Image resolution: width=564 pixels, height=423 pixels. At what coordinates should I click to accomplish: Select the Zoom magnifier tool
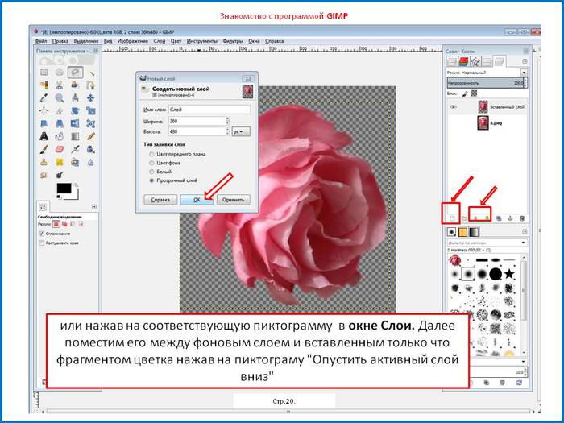point(60,97)
